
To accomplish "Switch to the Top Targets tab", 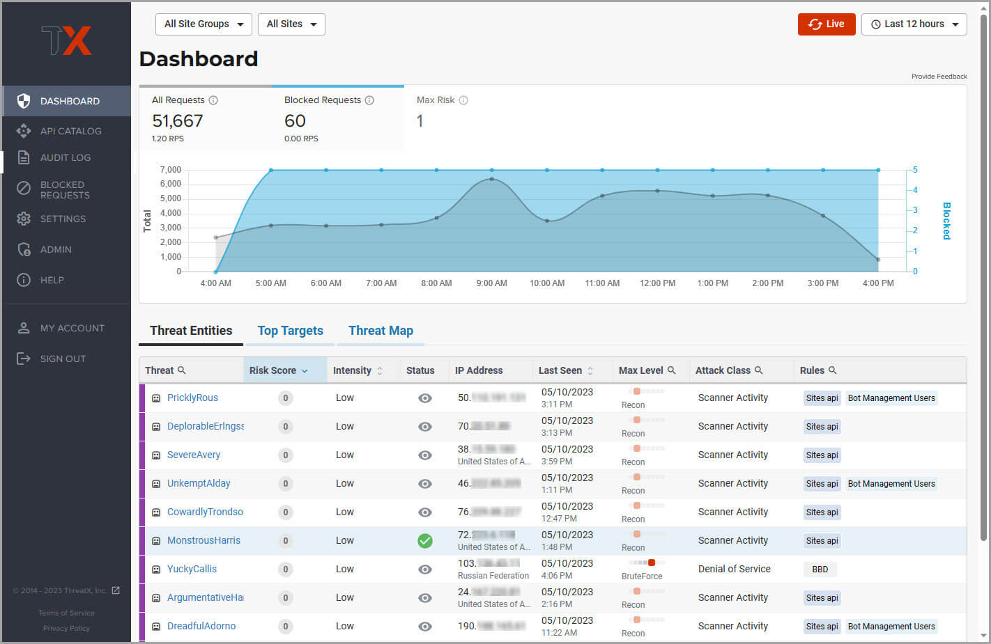I will tap(290, 331).
